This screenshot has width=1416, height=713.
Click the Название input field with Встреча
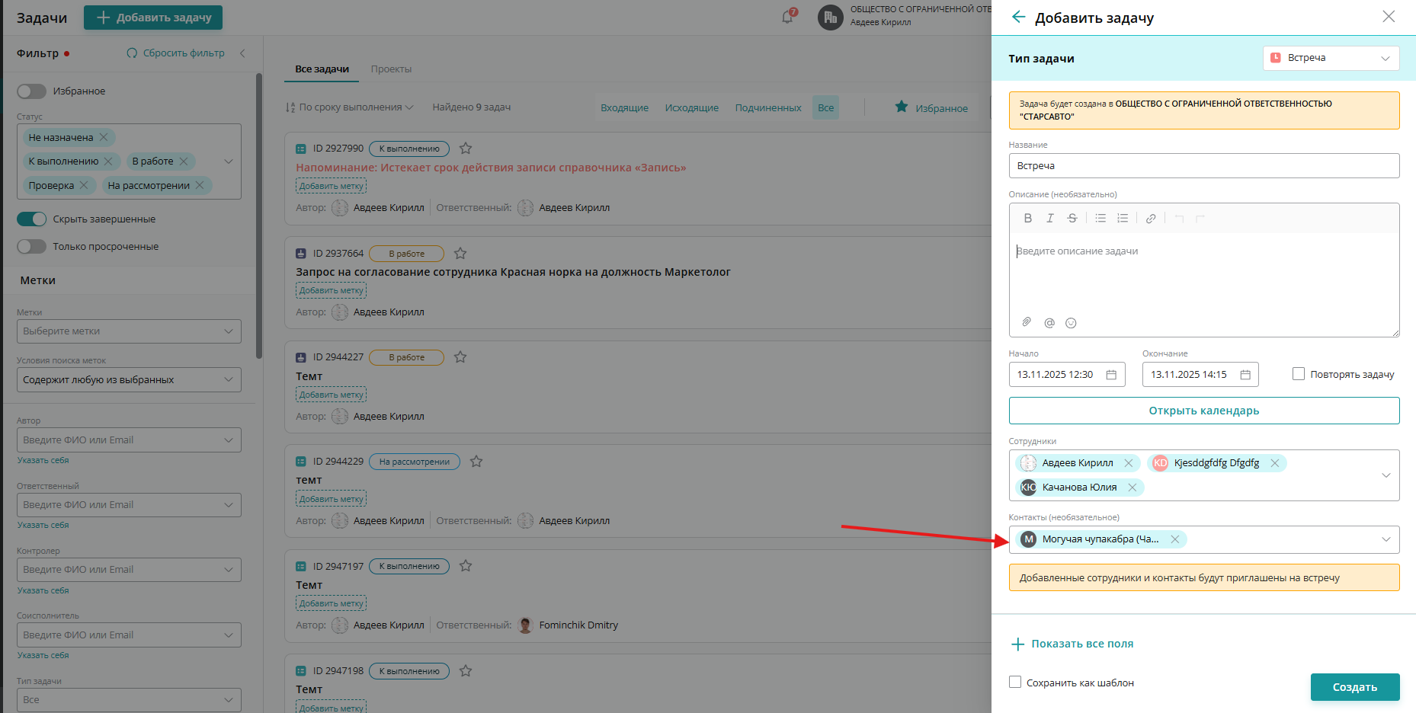(x=1204, y=166)
